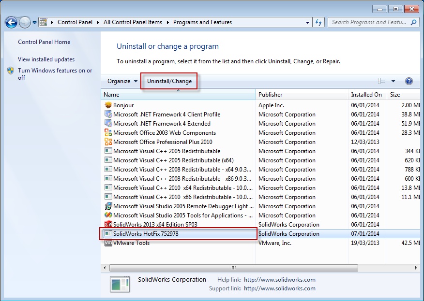424x301 pixels.
Task: Expand the arrow after All Control Panel Items
Action: coord(167,22)
